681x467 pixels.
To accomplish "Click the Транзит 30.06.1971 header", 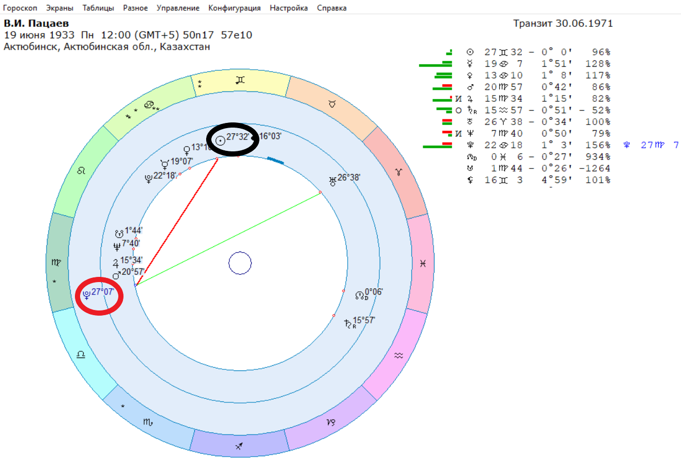I will pyautogui.click(x=563, y=23).
